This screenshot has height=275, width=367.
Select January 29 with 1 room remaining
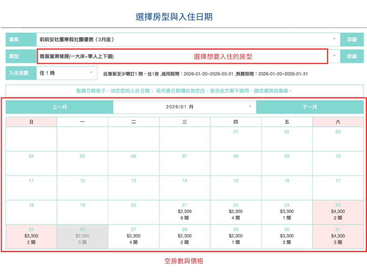coord(236,236)
